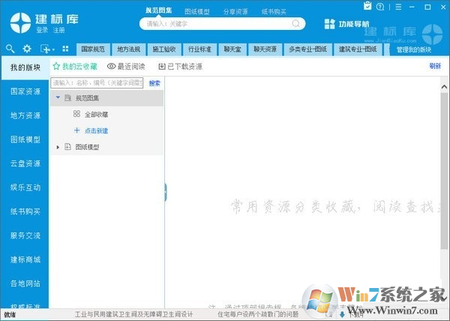Click the toolbar magnifier search icon
Image resolution: width=450 pixels, height=321 pixels.
point(10,49)
